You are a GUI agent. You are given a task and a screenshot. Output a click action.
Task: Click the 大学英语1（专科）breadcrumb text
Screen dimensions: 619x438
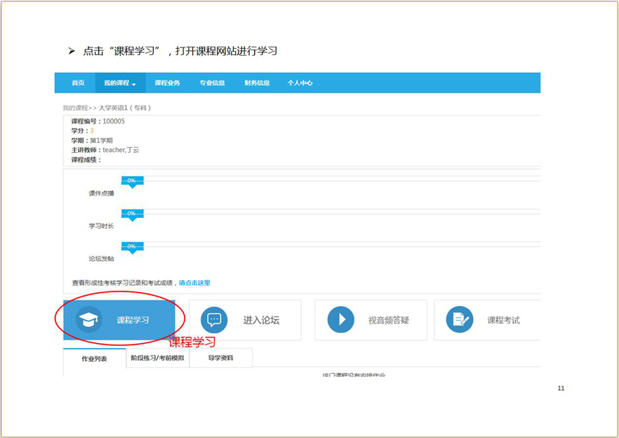(x=124, y=108)
